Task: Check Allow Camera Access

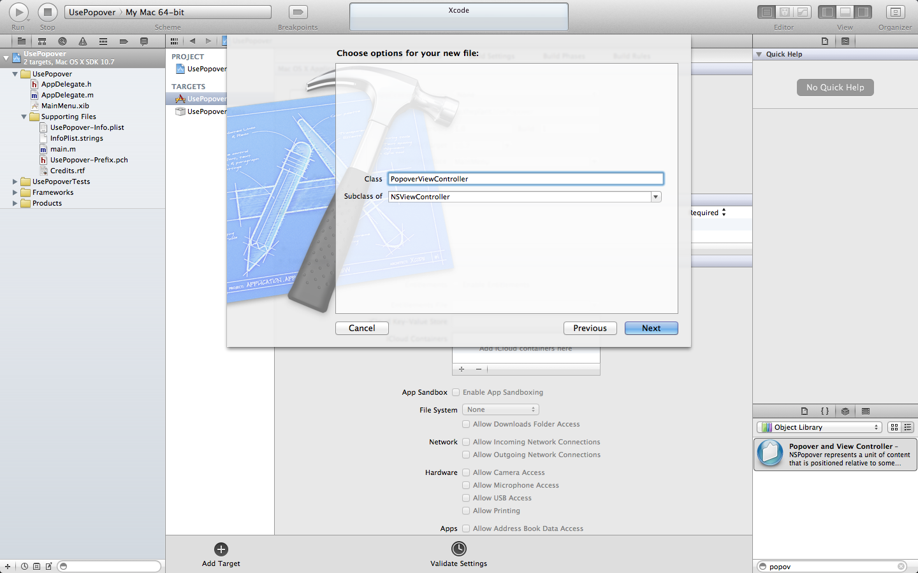Action: 466,472
